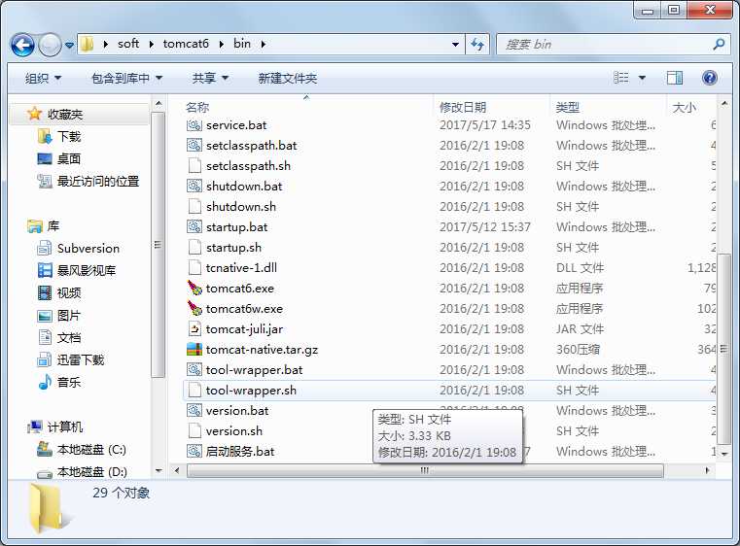
Task: Click tomcat6 in the address path
Action: (x=186, y=44)
